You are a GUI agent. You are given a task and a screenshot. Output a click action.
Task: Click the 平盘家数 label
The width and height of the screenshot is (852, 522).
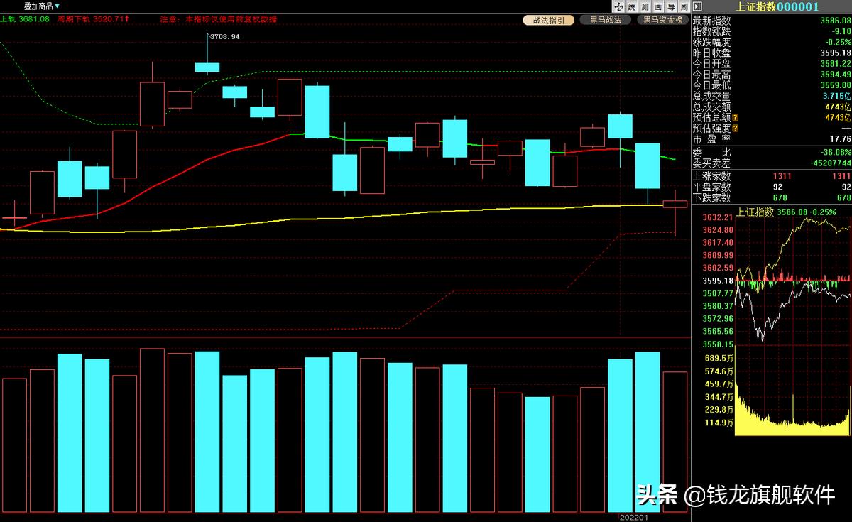(x=711, y=187)
